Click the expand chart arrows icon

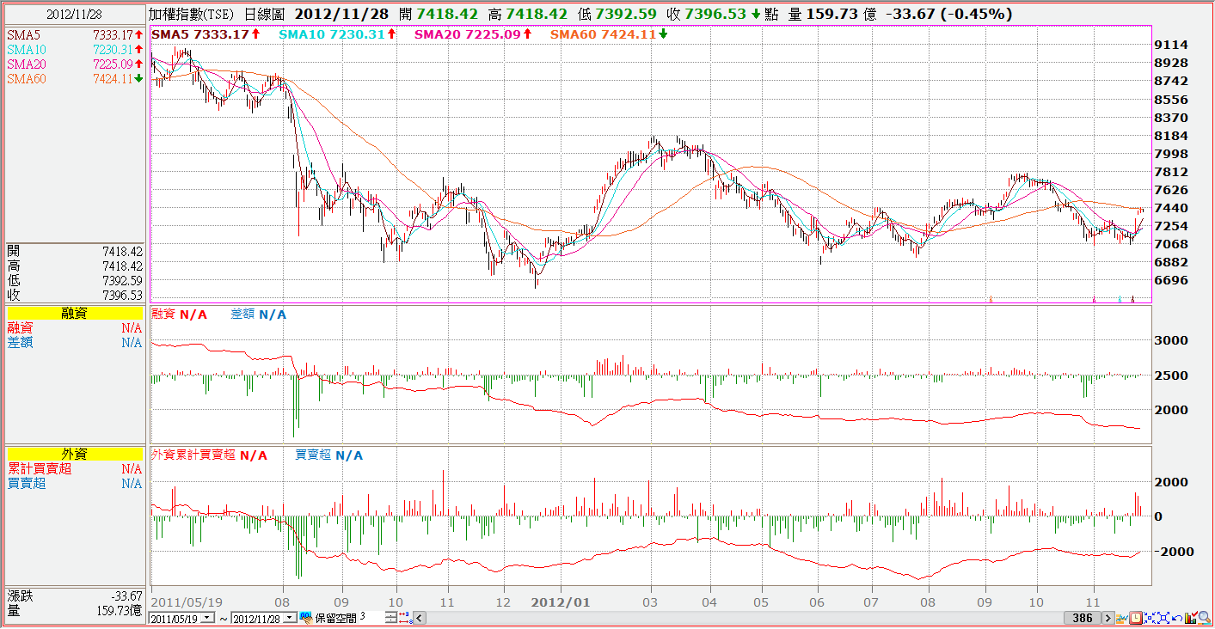(1163, 618)
